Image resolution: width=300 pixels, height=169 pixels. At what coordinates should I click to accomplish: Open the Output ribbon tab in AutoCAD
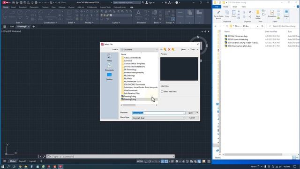71,7
